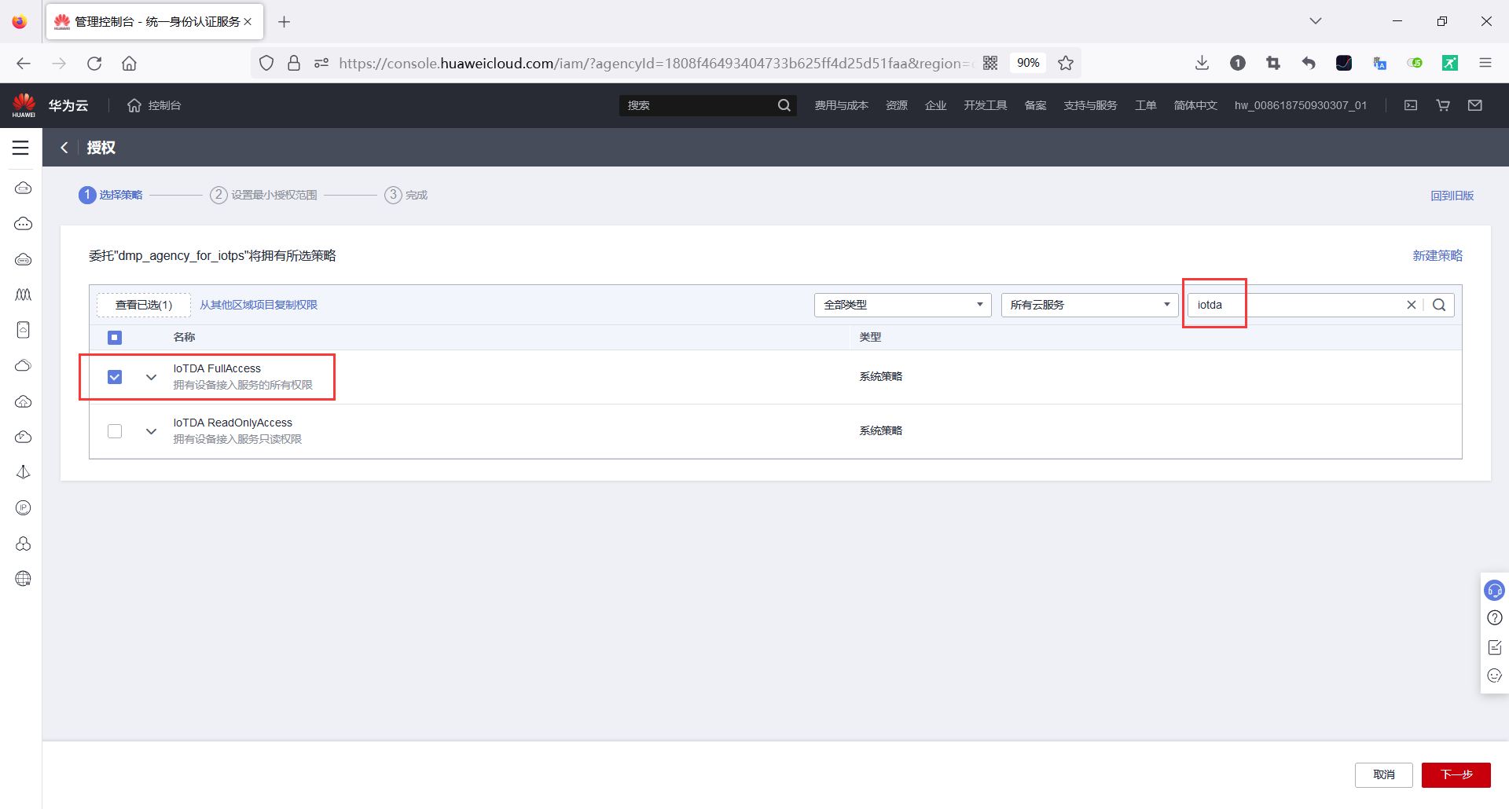Clear the iotda search text with X
The height and width of the screenshot is (809, 1509).
(x=1412, y=305)
